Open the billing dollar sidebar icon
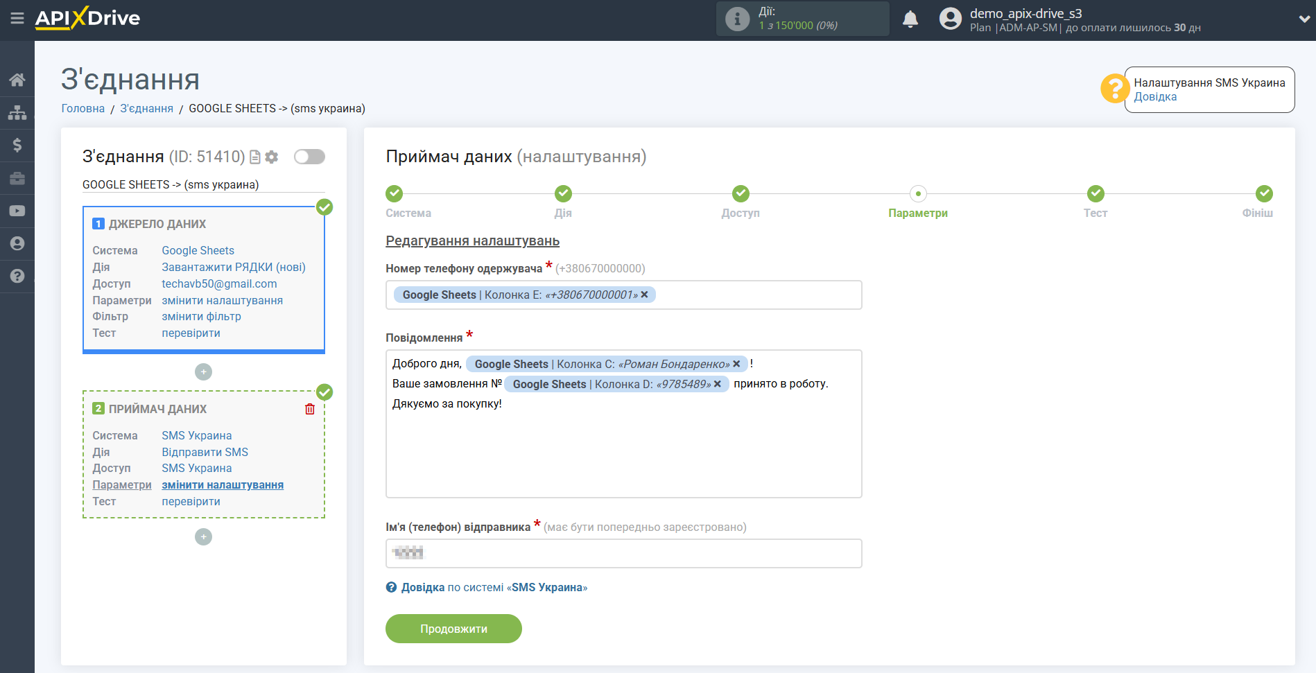The image size is (1316, 673). click(x=17, y=145)
